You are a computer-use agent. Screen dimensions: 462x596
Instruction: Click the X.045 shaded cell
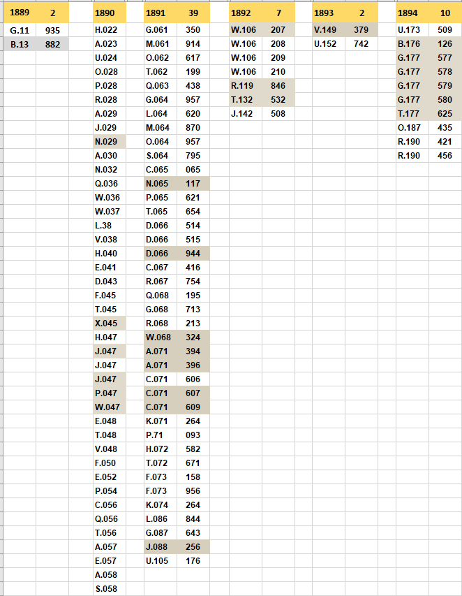[x=110, y=324]
